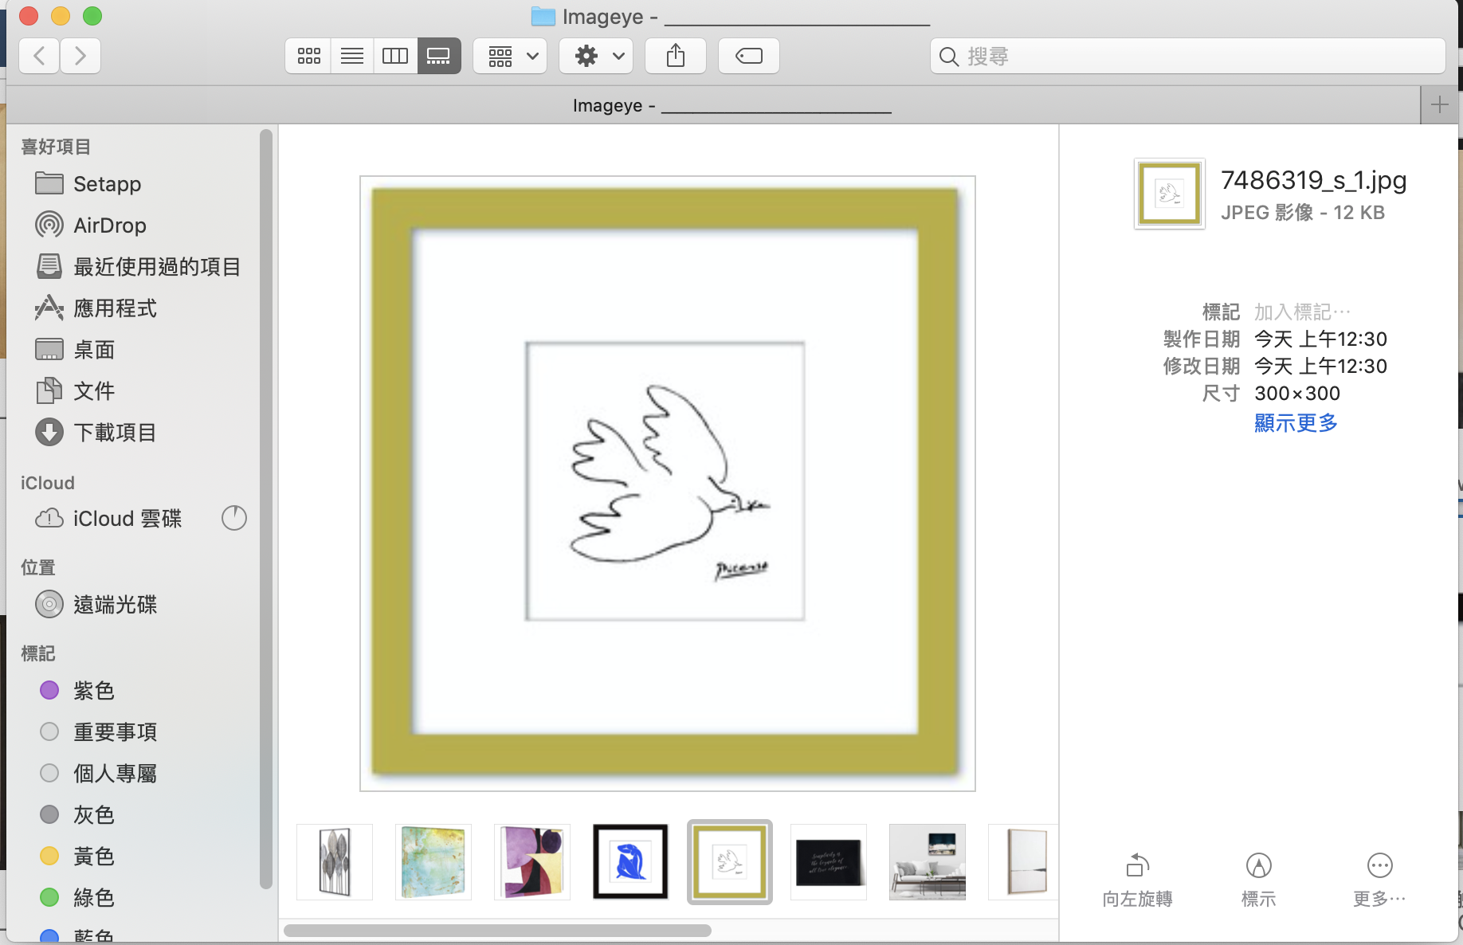Click the file preview icon in info pane

point(1170,194)
